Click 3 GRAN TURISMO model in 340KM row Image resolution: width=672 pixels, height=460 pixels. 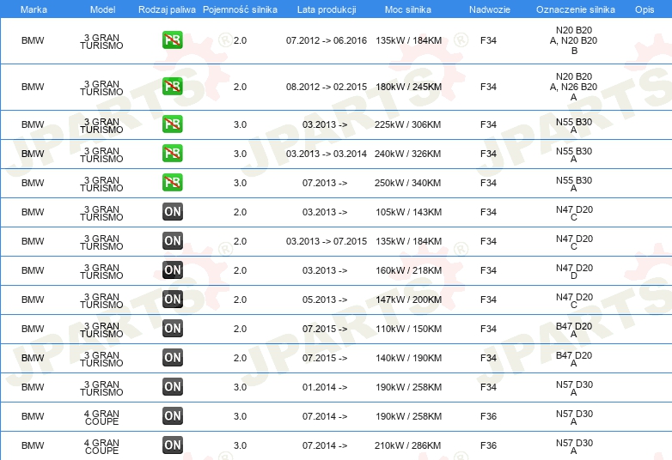point(101,184)
